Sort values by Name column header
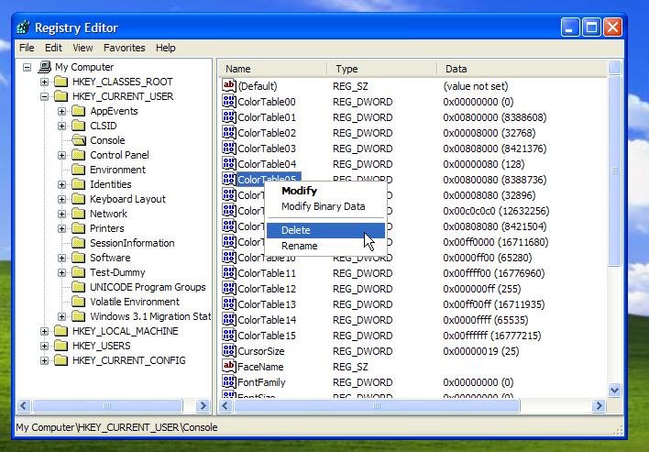 [273, 69]
